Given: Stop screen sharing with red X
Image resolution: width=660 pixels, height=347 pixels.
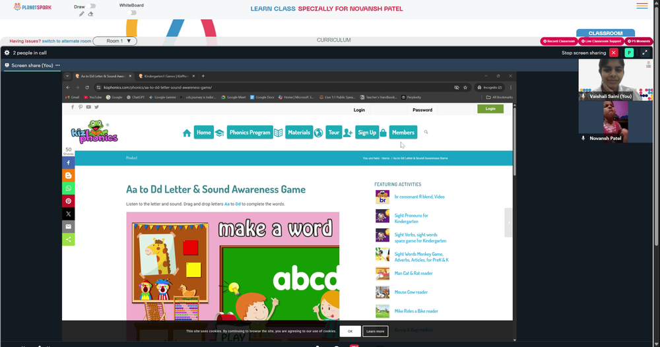Looking at the screenshot, I should pyautogui.click(x=614, y=53).
